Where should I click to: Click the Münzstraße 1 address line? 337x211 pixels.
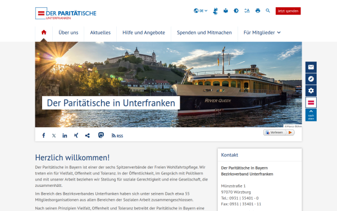233,186
